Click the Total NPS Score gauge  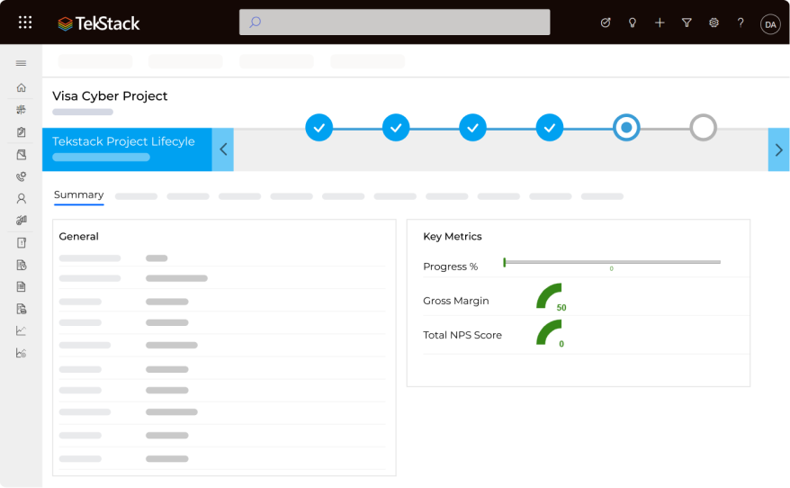(549, 332)
